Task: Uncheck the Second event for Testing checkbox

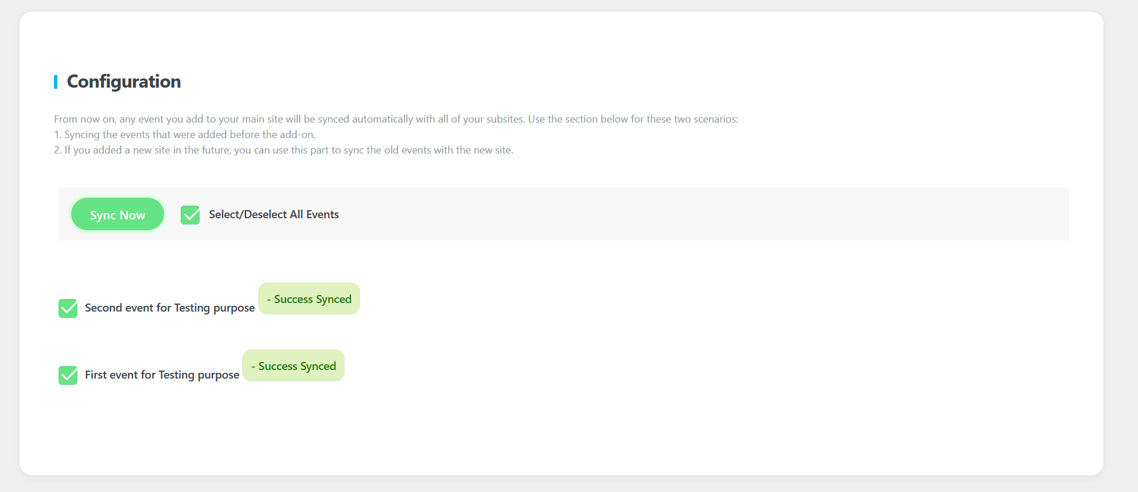Action: pyautogui.click(x=68, y=308)
